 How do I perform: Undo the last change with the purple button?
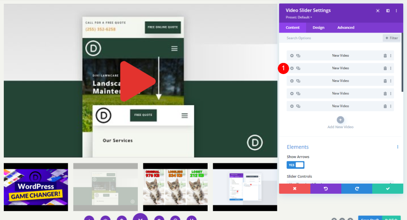click(x=326, y=189)
